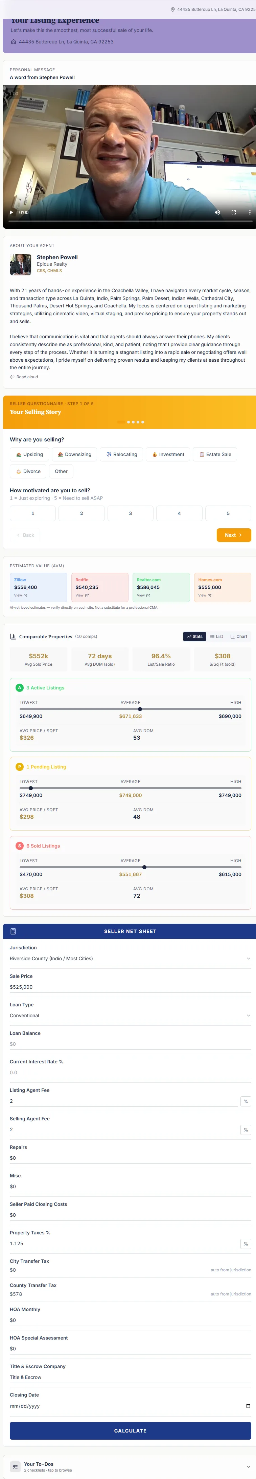Switch comparables to the List view
256x1479 pixels.
click(x=216, y=637)
